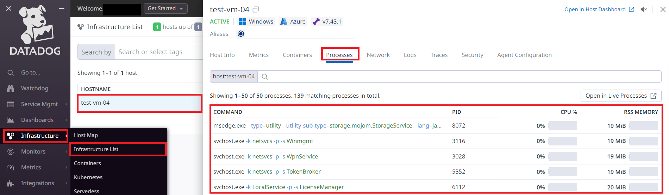
Task: Click the Windows tag
Action: tap(256, 21)
